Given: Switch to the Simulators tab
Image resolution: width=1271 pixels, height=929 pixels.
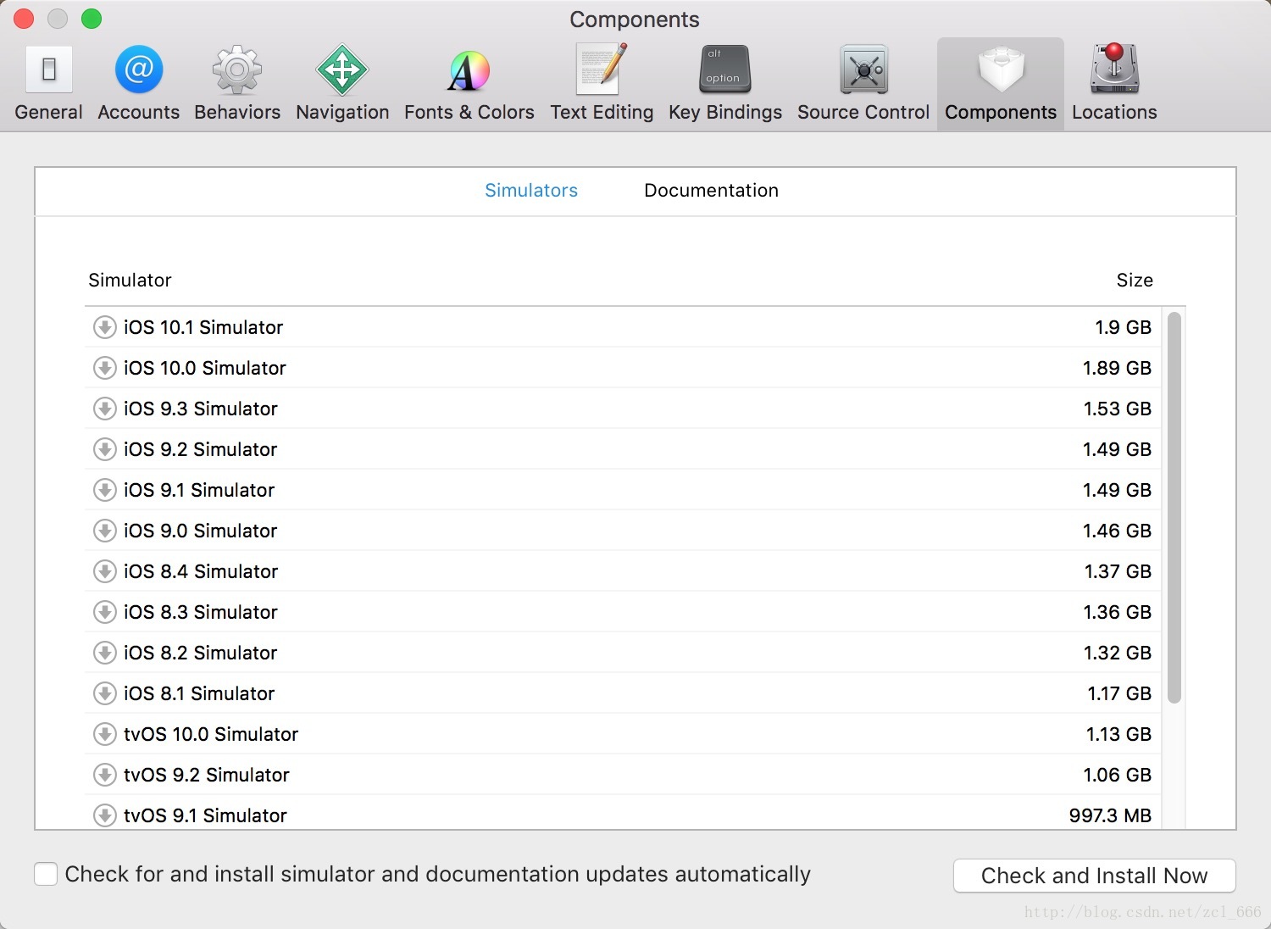Looking at the screenshot, I should pos(531,191).
